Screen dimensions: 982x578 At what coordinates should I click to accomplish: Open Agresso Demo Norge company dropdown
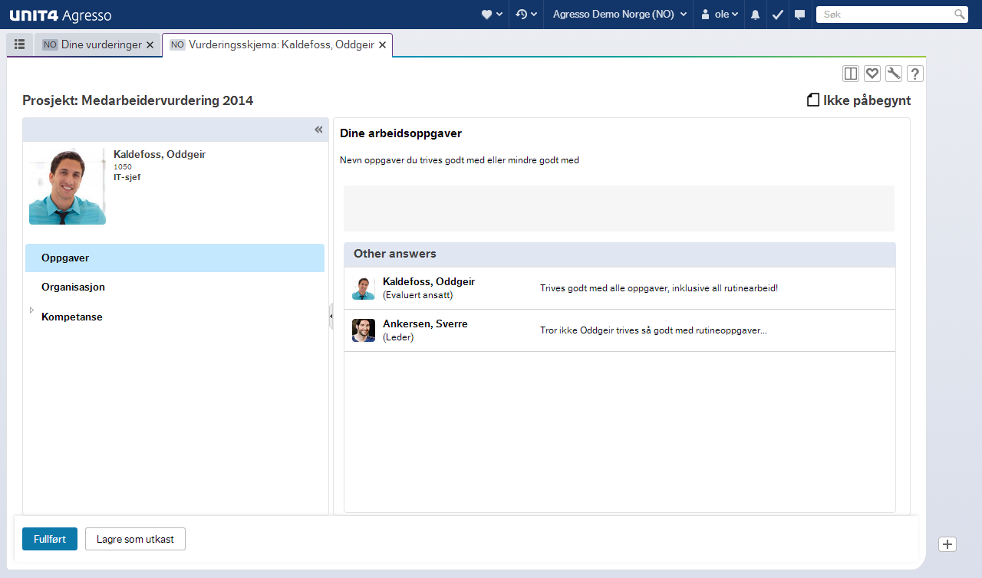(619, 15)
